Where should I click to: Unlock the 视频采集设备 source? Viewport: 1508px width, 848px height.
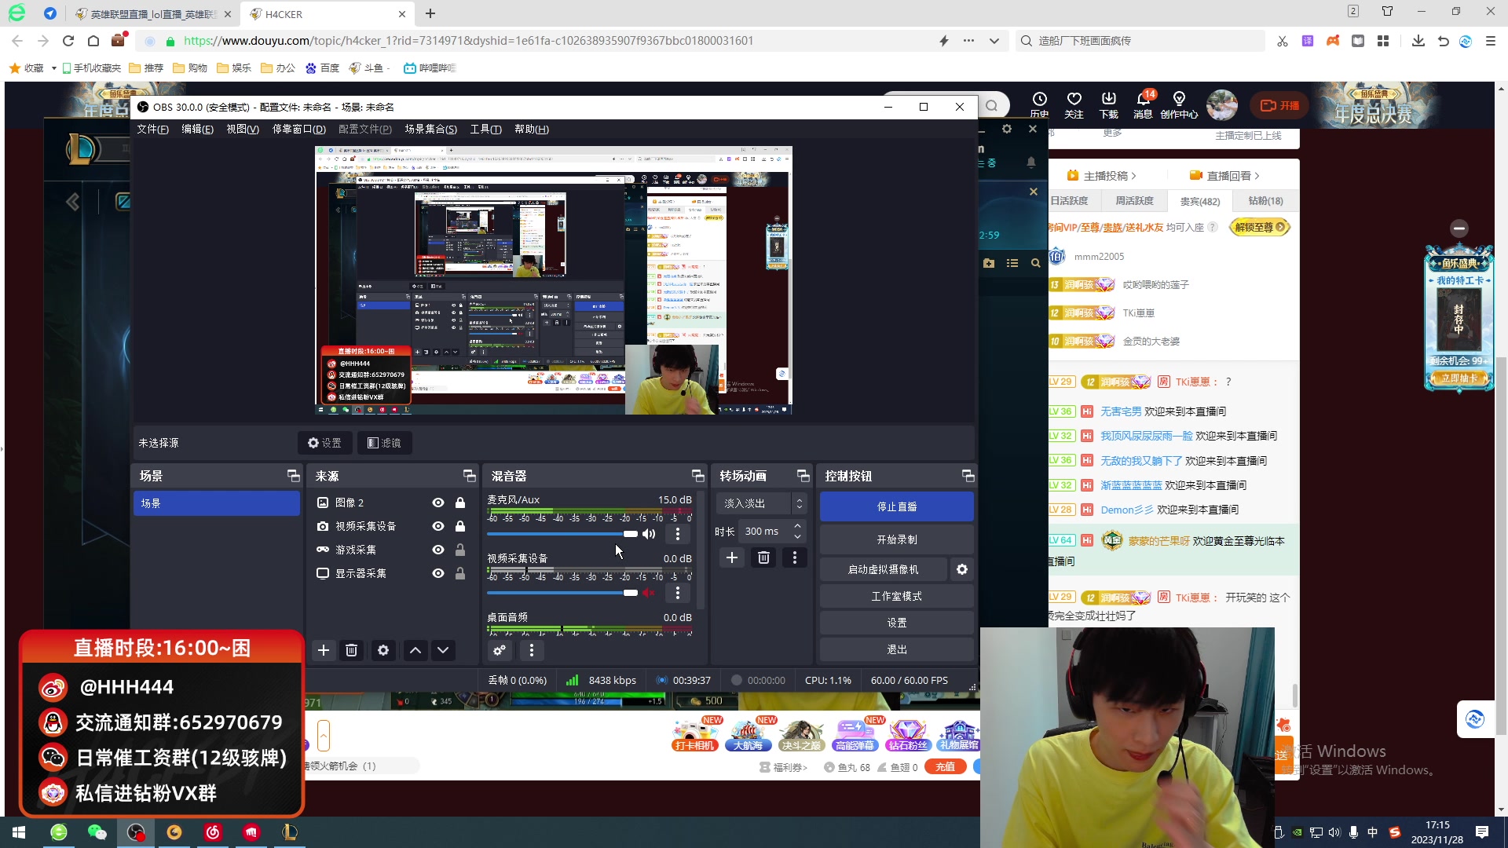click(460, 526)
